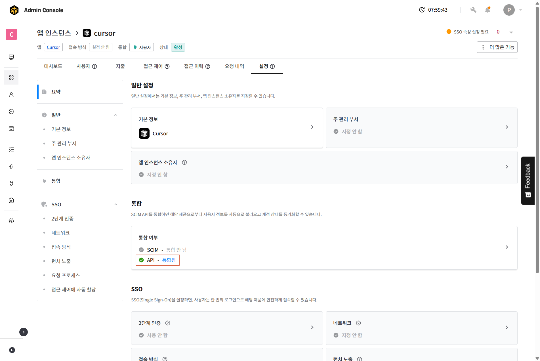Open the notifications bell icon

(488, 10)
